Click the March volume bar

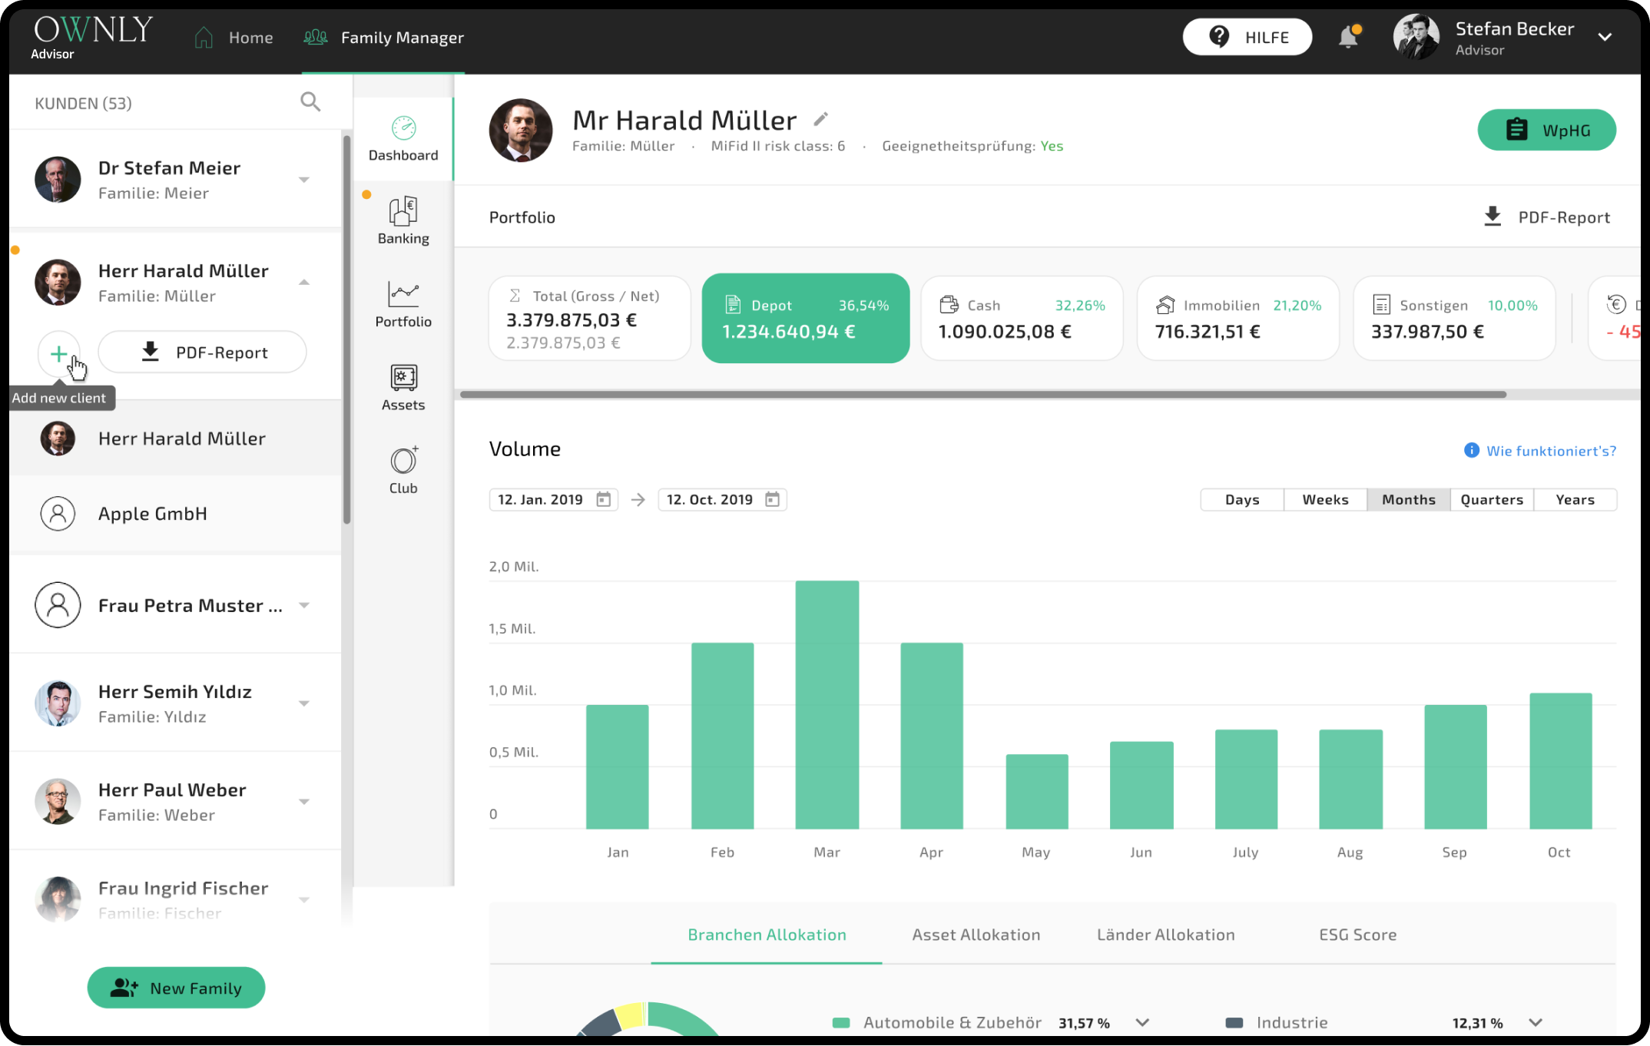coord(827,704)
